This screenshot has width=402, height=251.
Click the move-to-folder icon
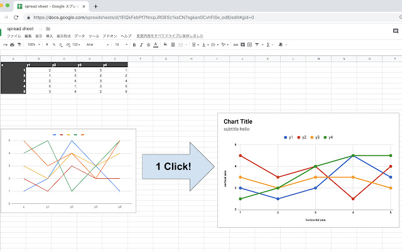[48, 29]
